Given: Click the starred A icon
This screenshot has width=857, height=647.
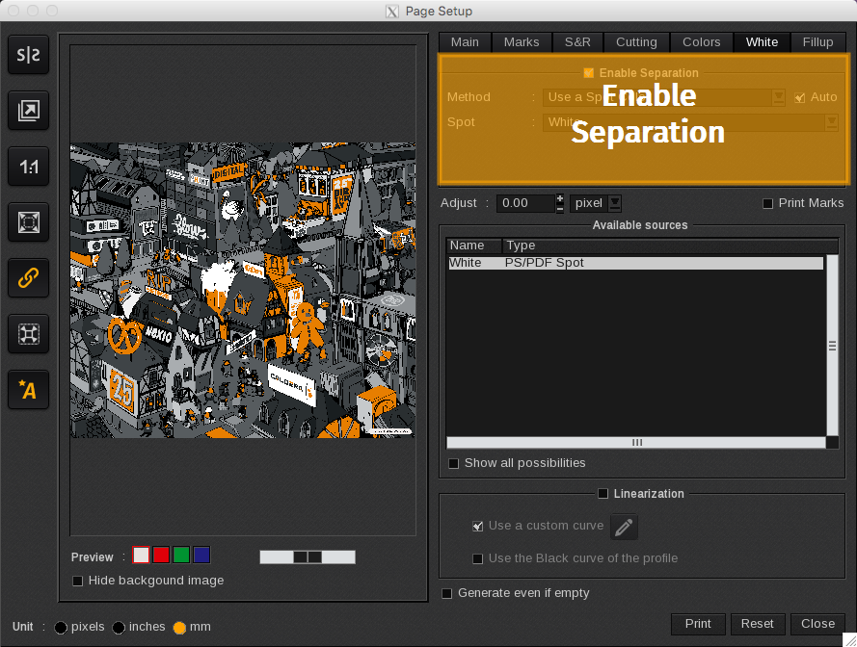Looking at the screenshot, I should tap(28, 390).
